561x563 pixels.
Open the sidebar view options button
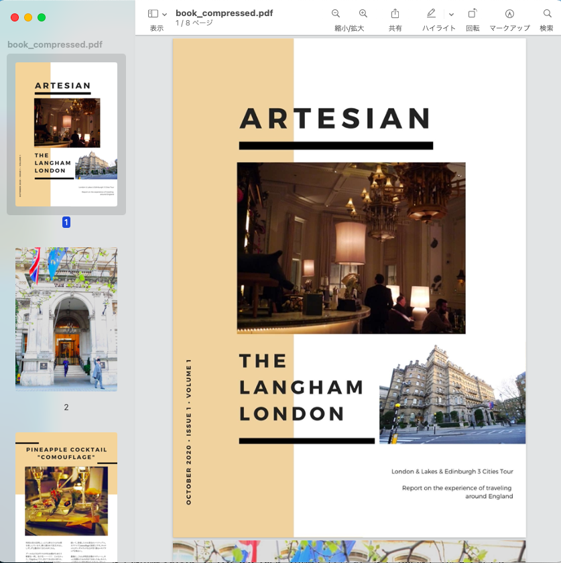pos(153,13)
